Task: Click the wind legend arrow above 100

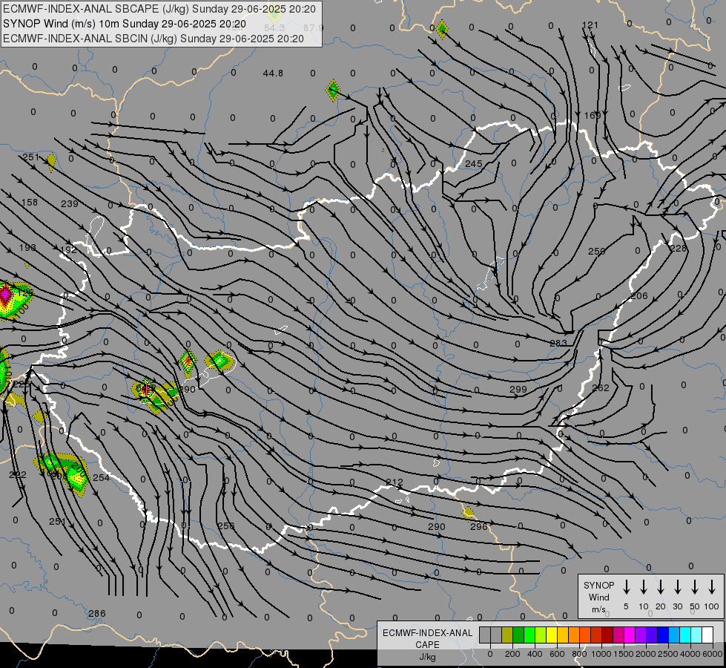Action: [x=712, y=587]
